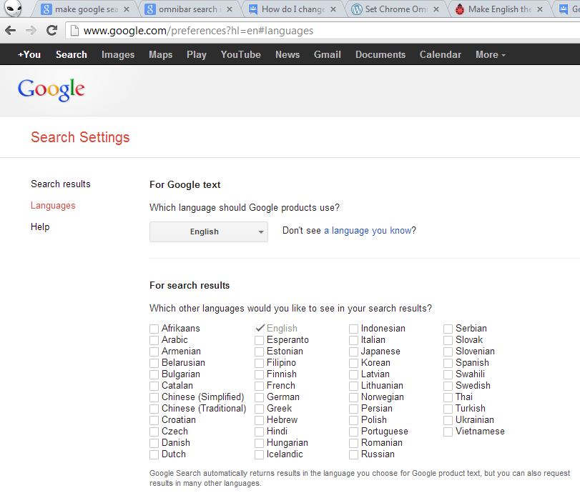
Task: Open Images in Google bar
Action: [x=118, y=55]
